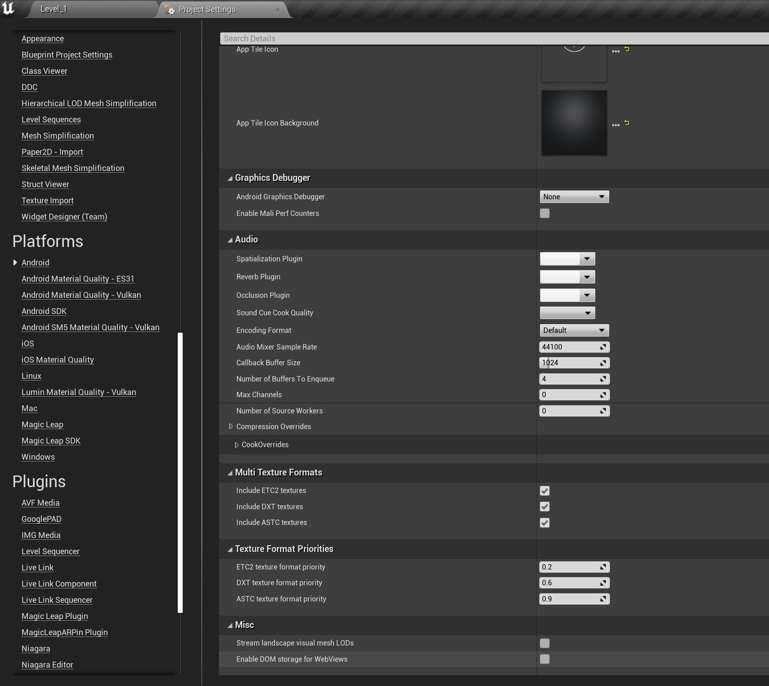Enable DOM storage for WebViews
The height and width of the screenshot is (686, 769).
(x=545, y=659)
